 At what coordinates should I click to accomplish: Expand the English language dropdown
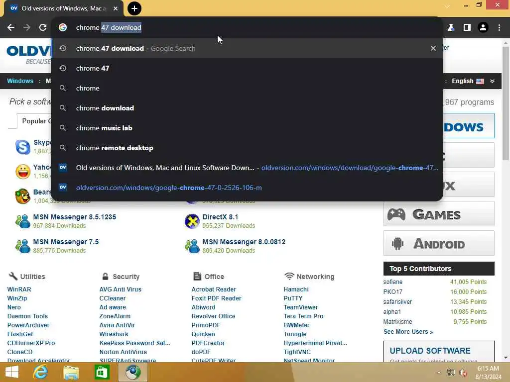pyautogui.click(x=493, y=81)
